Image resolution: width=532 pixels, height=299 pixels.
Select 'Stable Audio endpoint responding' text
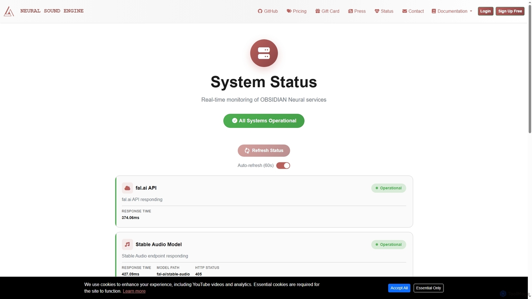[x=155, y=256]
